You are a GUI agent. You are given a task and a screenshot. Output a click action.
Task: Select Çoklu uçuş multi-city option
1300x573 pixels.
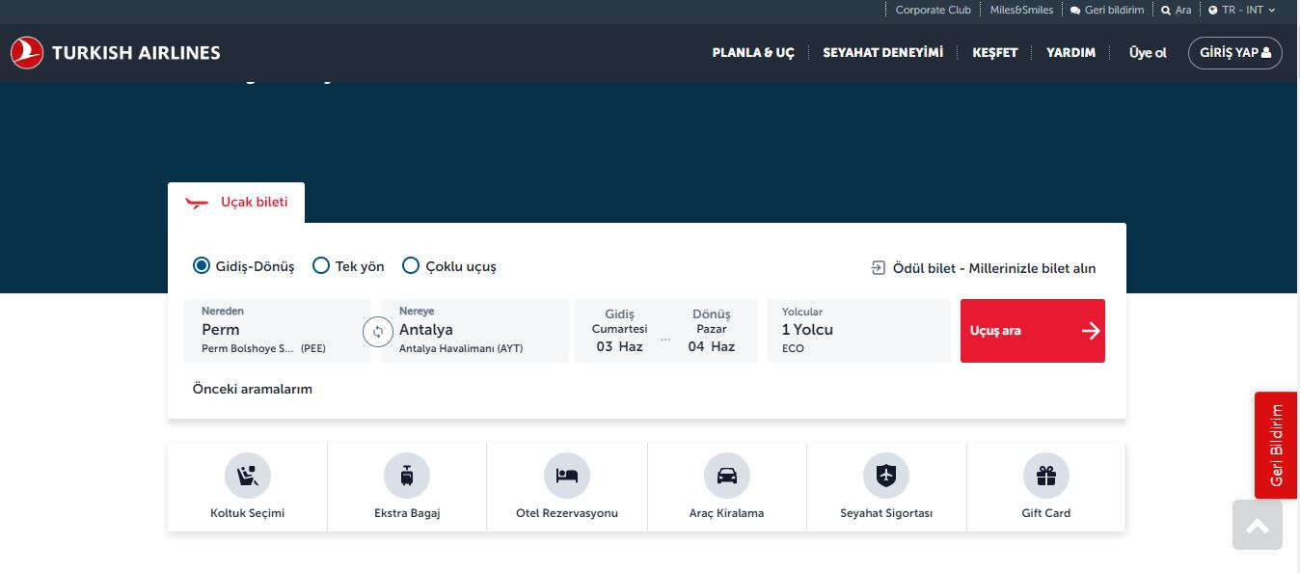click(x=411, y=266)
